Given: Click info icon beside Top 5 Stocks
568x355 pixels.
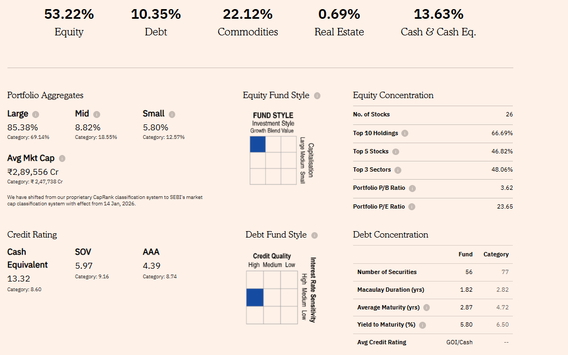Looking at the screenshot, I should [395, 152].
